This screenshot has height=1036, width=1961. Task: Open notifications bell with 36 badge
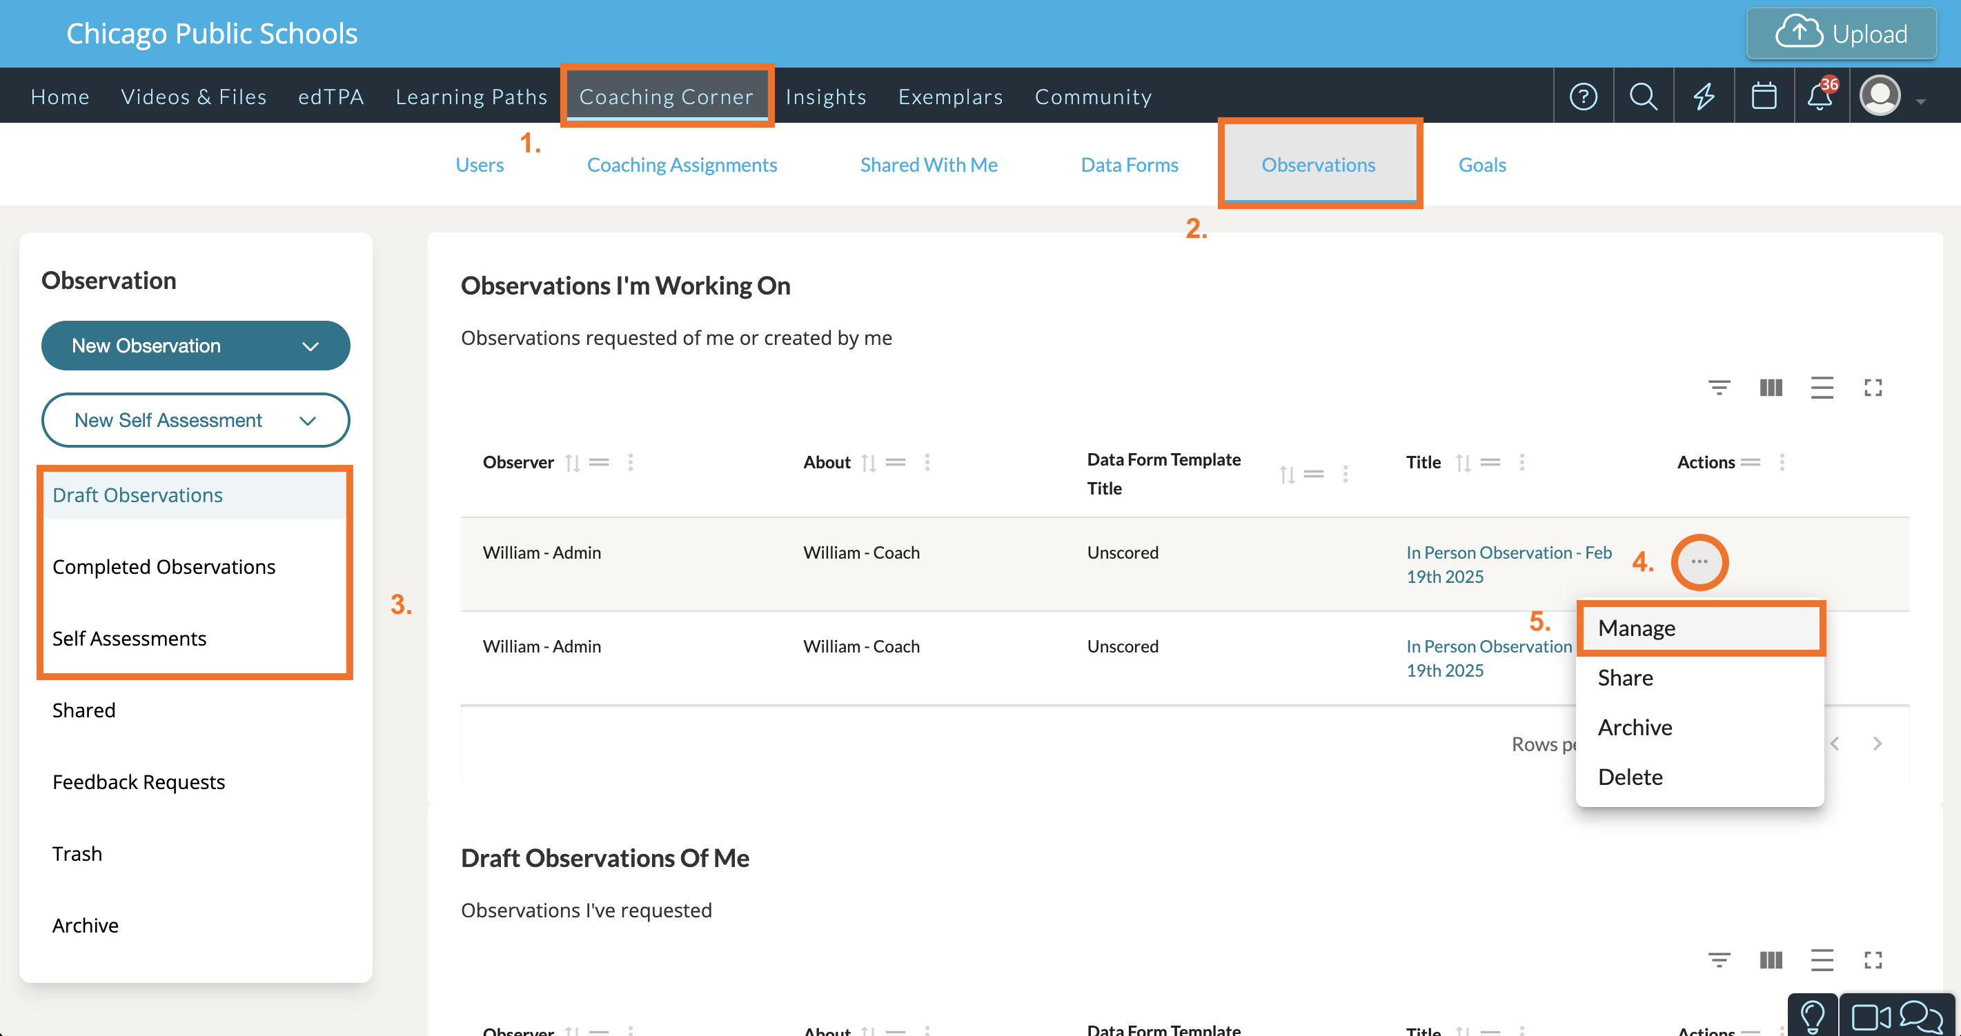click(1820, 97)
